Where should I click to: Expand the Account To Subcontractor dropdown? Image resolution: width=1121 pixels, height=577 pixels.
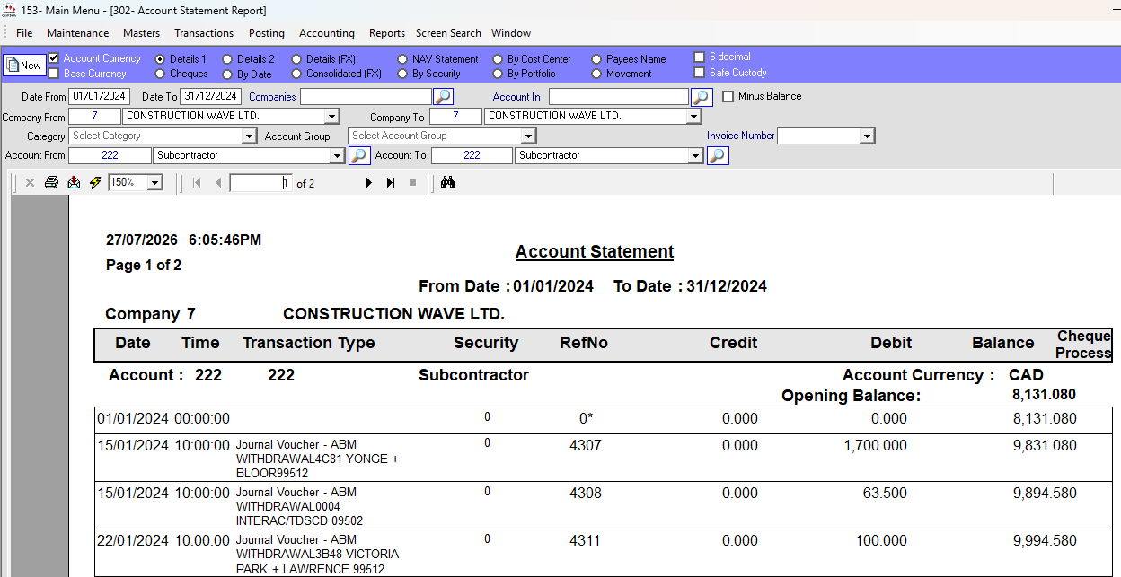pos(695,156)
